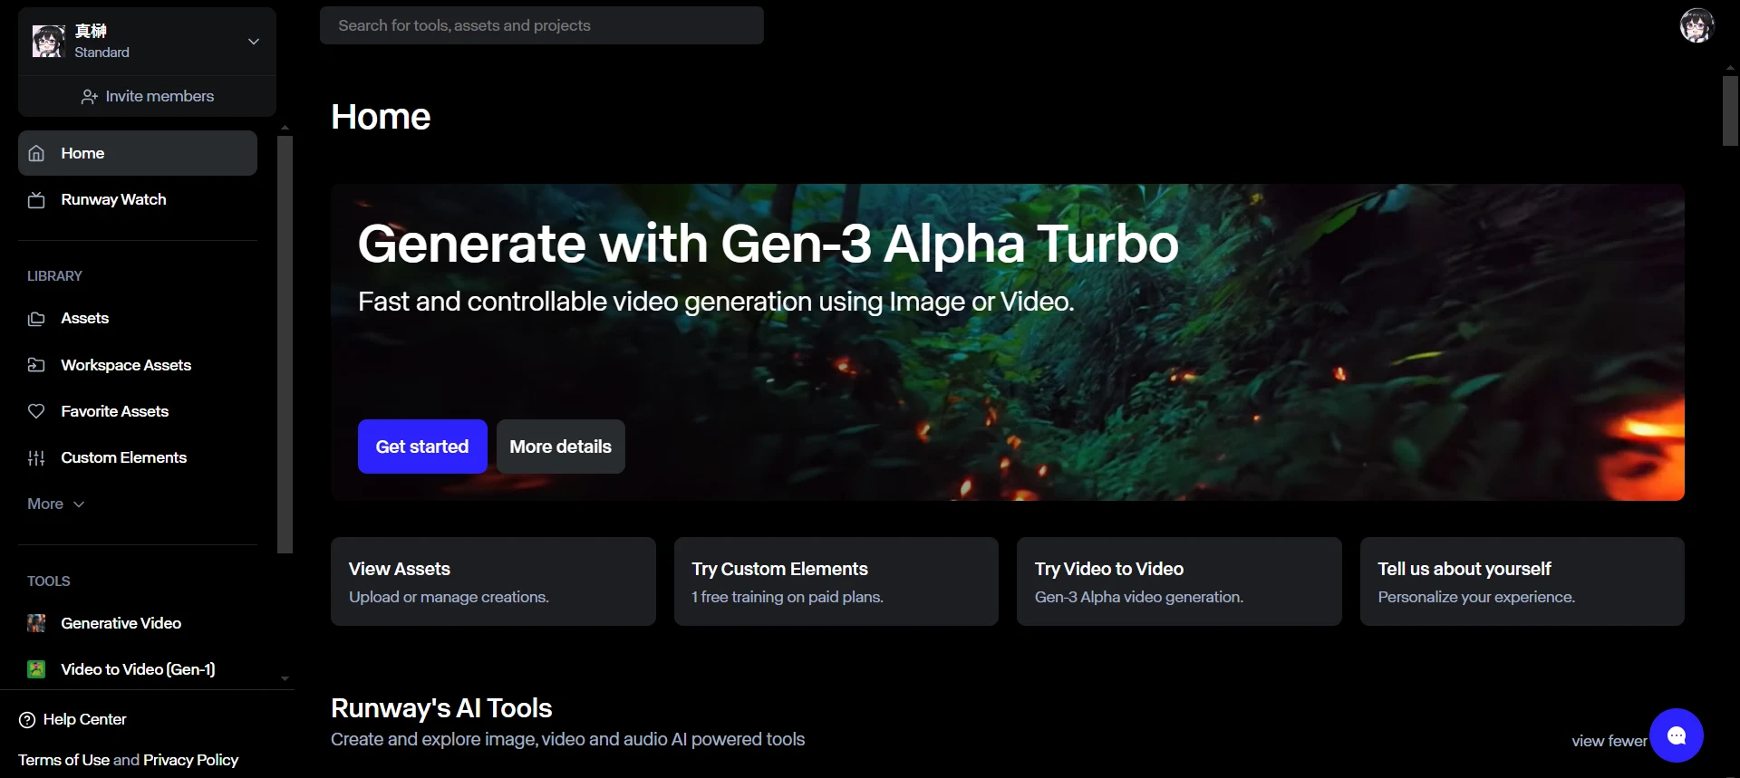Screen dimensions: 1740x778
Task: Open the Terms of Use link
Action: coord(63,761)
